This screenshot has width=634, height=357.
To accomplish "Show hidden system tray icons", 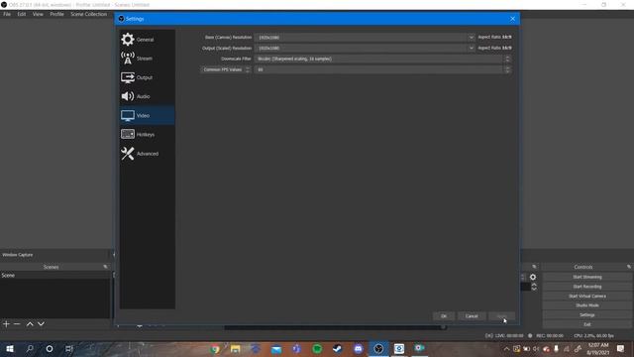I will point(506,348).
